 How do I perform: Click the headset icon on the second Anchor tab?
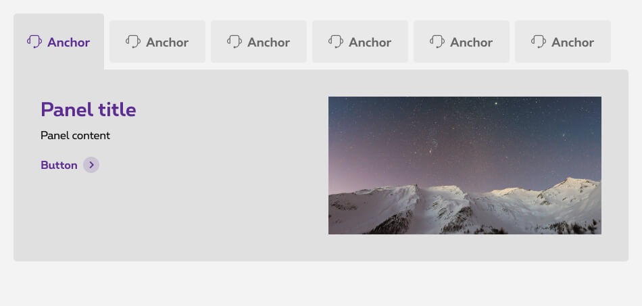point(133,42)
